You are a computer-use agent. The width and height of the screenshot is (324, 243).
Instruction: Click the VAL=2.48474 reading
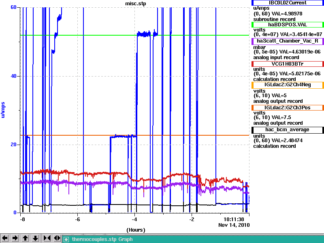(x=287, y=141)
